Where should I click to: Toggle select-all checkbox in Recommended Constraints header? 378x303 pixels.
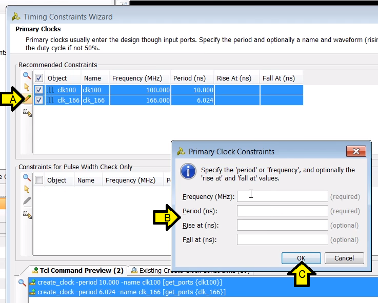[38, 78]
